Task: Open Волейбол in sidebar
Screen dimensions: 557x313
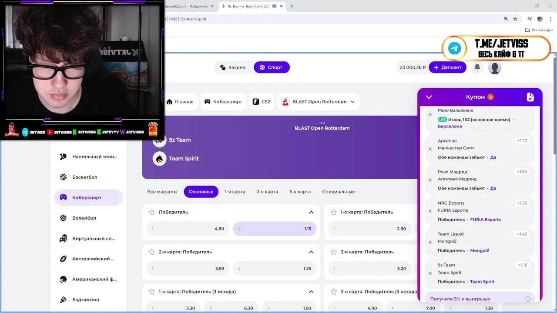Action: (89, 218)
